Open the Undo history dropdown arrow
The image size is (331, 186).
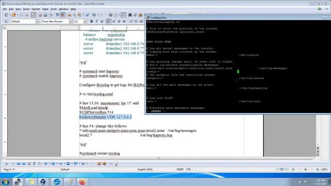tap(97, 15)
